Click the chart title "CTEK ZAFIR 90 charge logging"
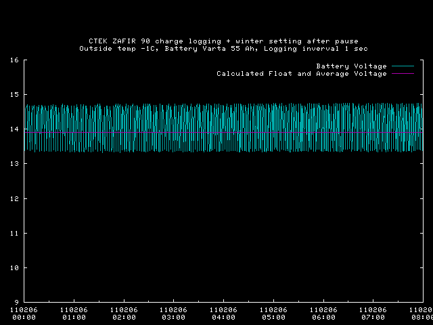 pos(223,41)
